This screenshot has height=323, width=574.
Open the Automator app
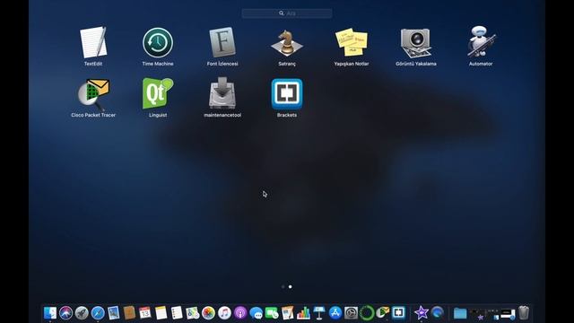click(x=481, y=42)
